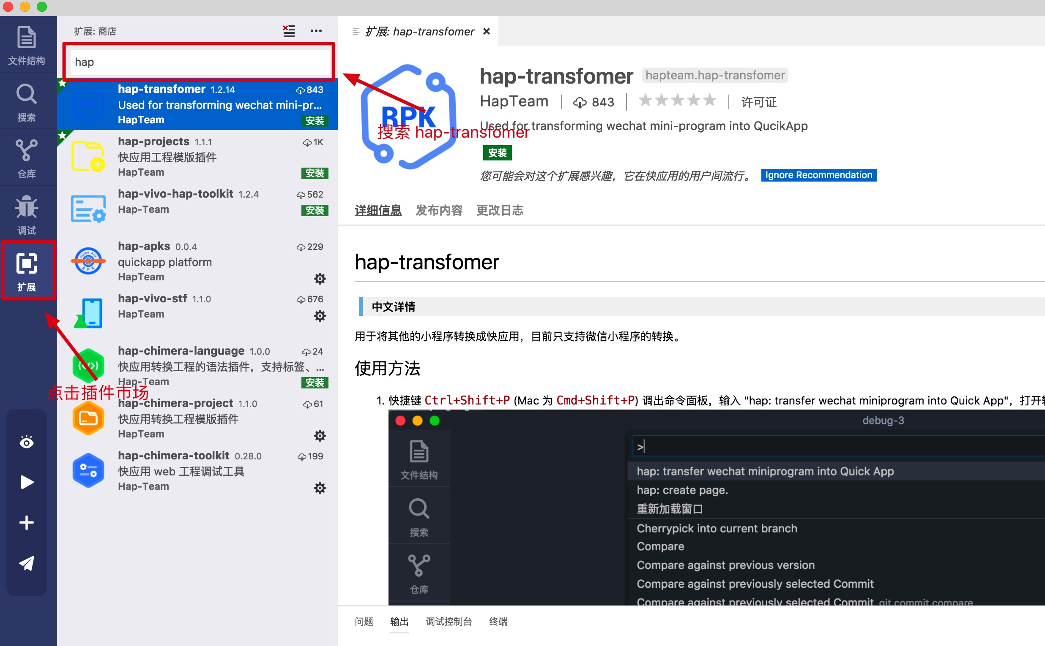
Task: Open the 输出 output panel tab
Action: tap(399, 622)
